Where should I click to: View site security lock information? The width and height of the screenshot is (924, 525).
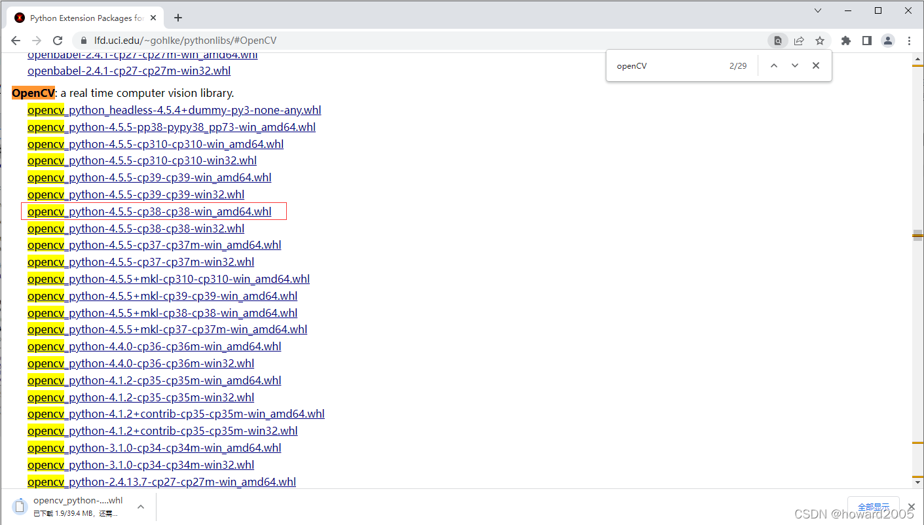pyautogui.click(x=84, y=41)
